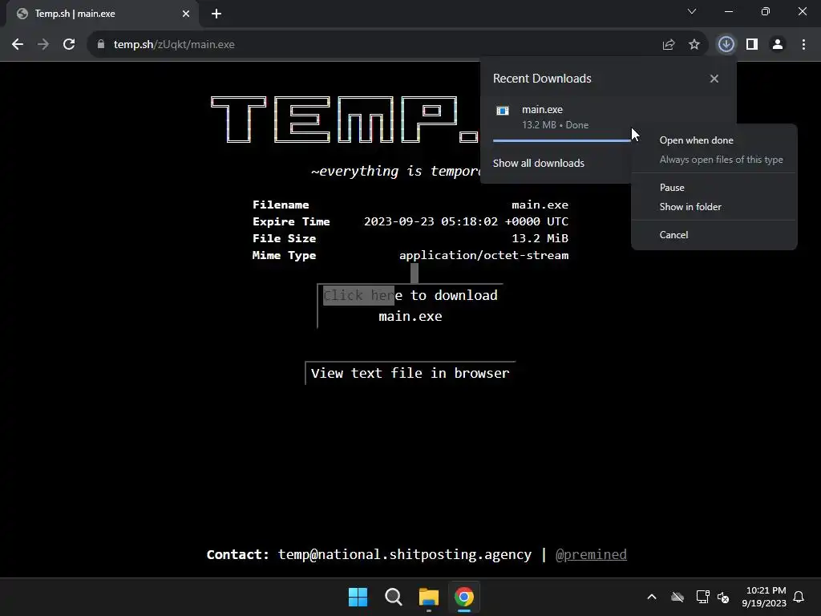This screenshot has height=616, width=821.
Task: Click the download progress bar
Action: tap(562, 140)
